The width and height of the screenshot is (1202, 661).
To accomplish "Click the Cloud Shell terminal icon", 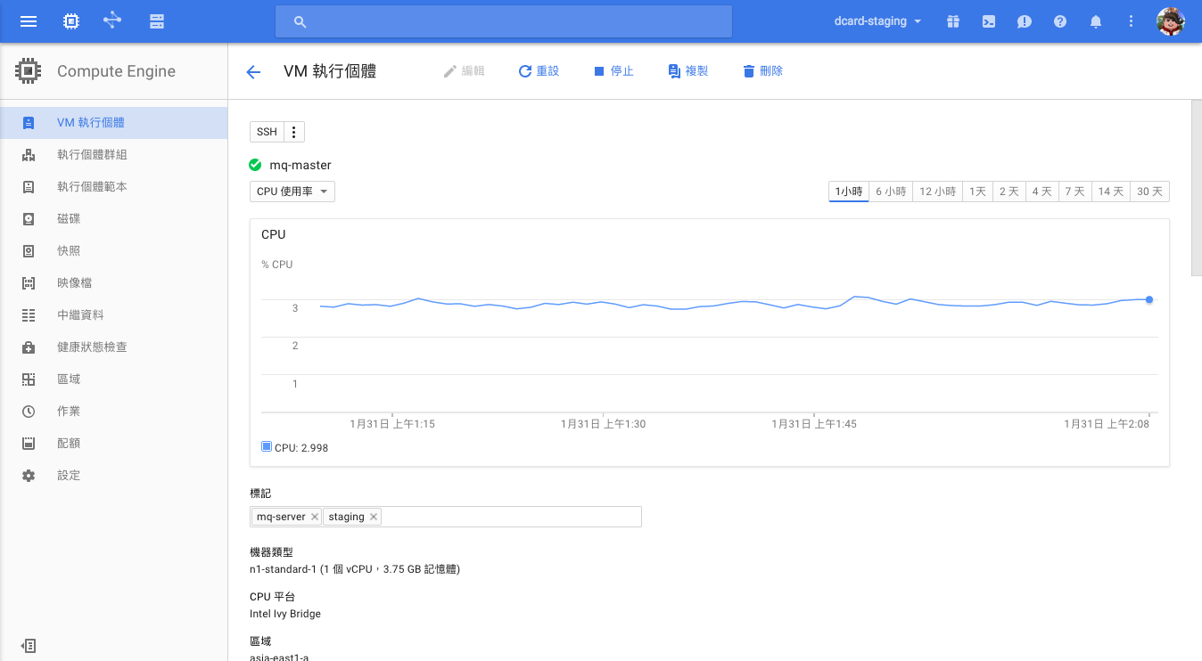I will tap(989, 21).
